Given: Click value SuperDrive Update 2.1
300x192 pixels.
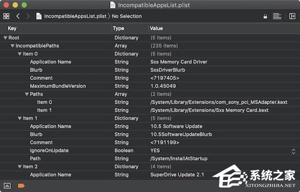Looking at the screenshot, I should coord(177,175).
